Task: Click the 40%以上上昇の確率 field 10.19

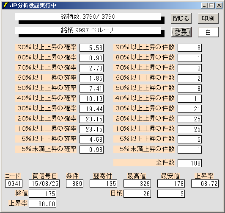Action: [91, 98]
